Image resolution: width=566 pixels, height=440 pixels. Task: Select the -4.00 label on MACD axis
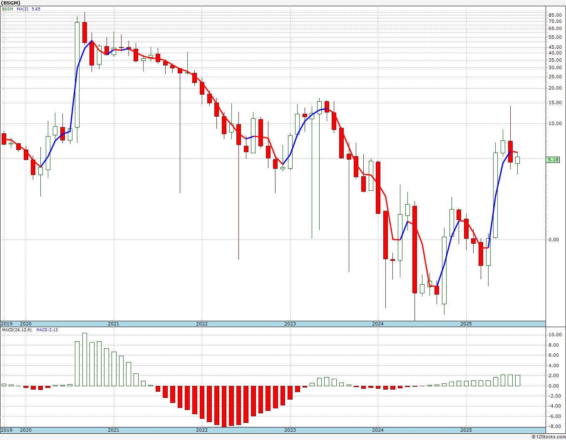coord(556,406)
